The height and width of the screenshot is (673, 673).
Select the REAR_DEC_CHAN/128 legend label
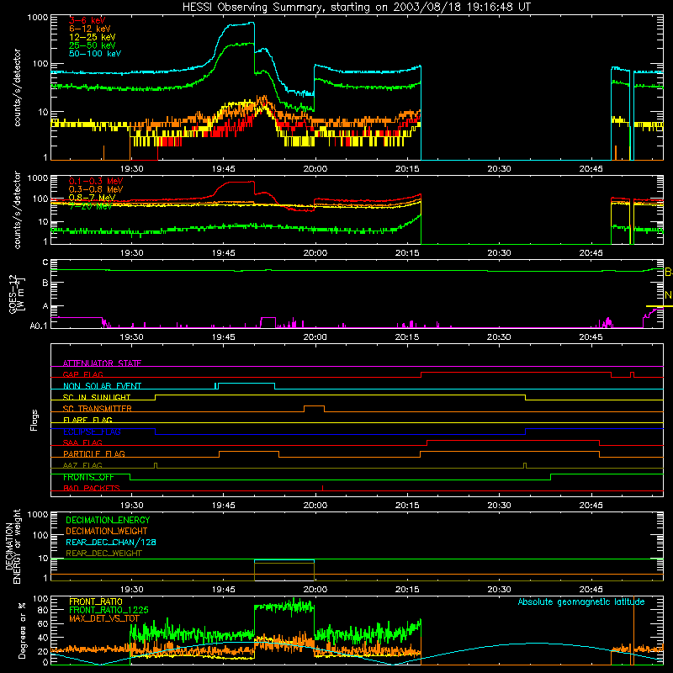[111, 542]
